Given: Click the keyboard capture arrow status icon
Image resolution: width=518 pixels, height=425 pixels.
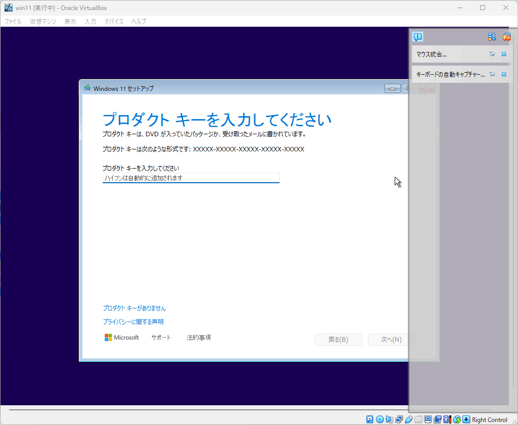Looking at the screenshot, I should (x=466, y=419).
